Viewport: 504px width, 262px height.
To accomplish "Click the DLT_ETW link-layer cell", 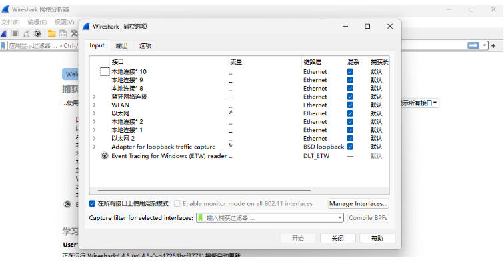I will (316, 156).
